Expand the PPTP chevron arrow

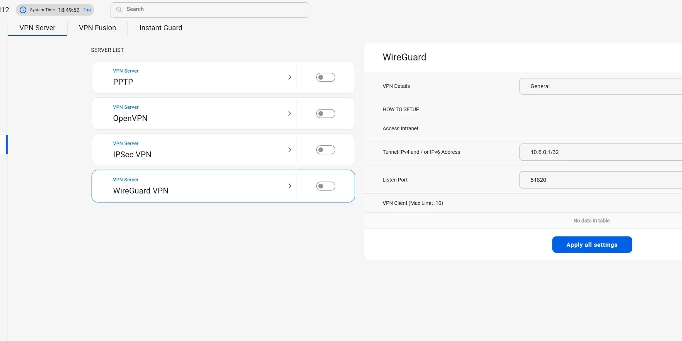point(290,77)
